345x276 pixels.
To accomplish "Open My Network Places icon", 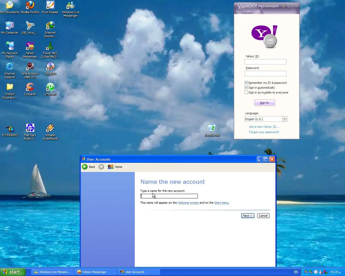I will click(x=10, y=50).
